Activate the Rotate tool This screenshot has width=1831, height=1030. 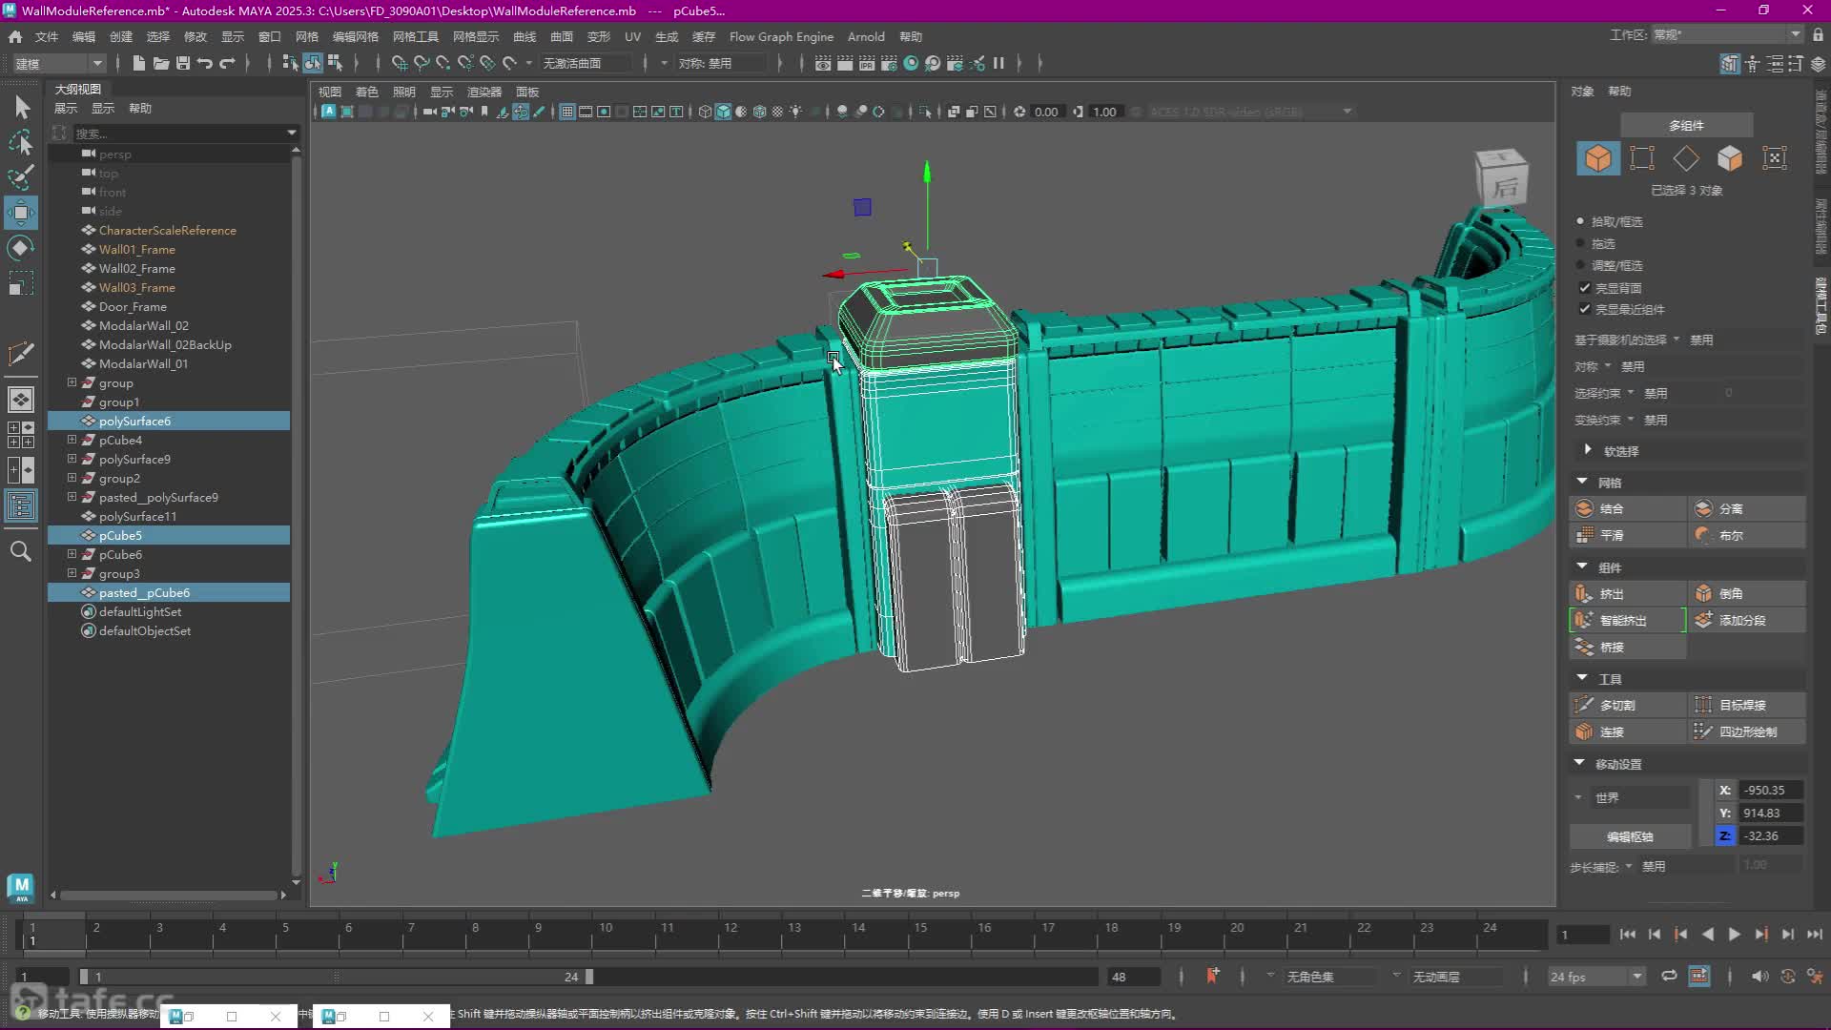pos(21,248)
